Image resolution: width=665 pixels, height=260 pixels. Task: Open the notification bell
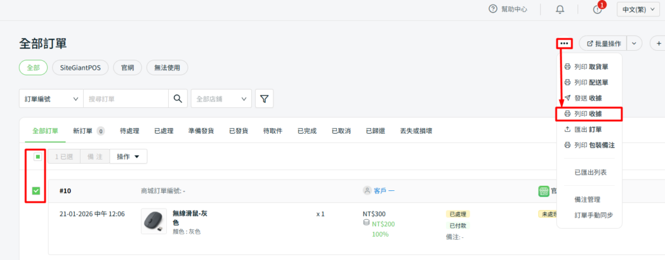tap(560, 9)
